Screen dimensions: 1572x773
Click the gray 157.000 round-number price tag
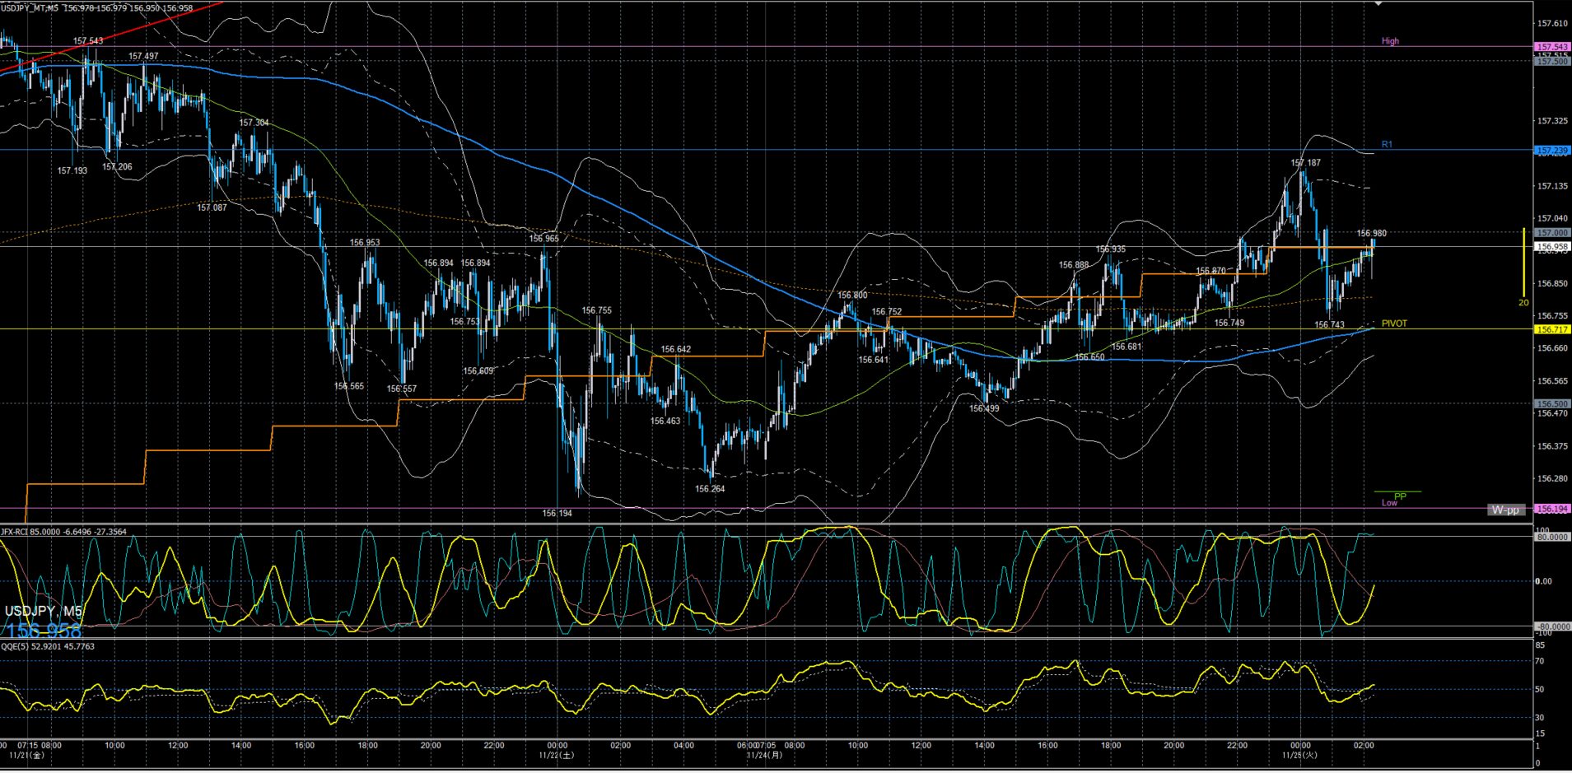[1551, 233]
